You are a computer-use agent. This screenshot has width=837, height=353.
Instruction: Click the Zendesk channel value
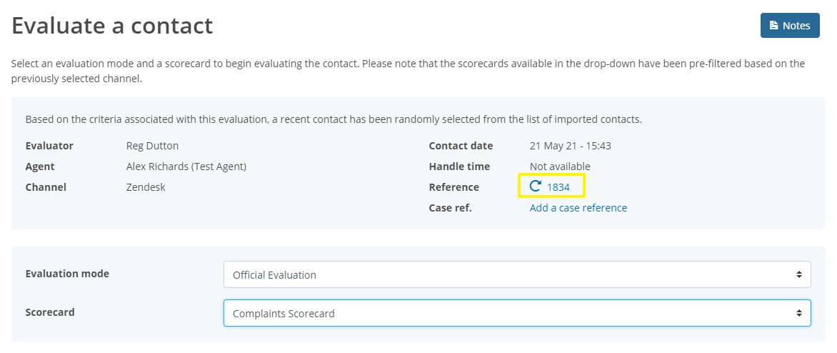[x=146, y=187]
